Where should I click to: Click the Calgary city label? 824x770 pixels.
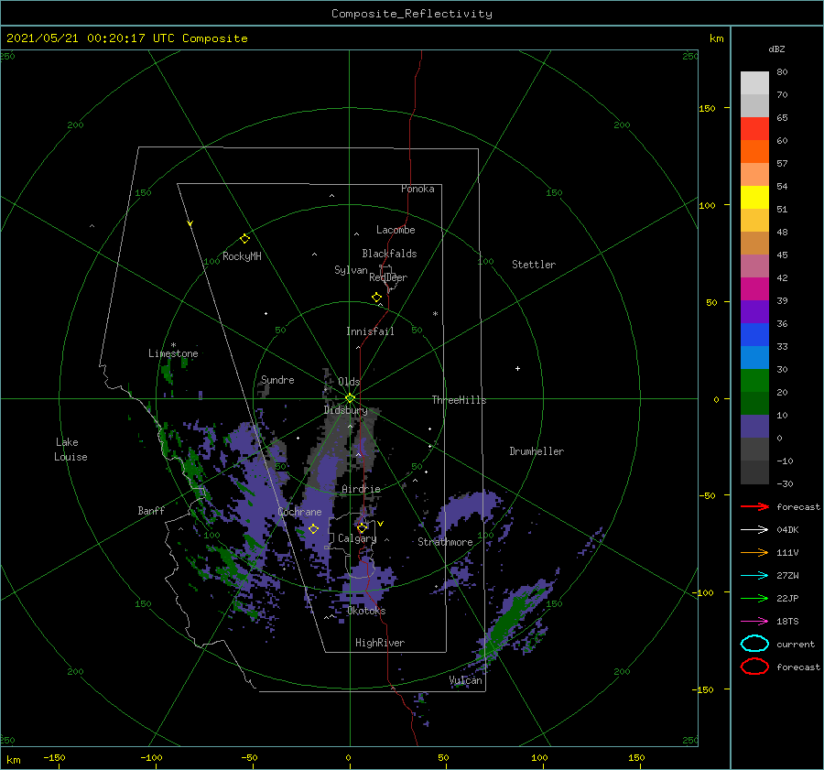point(357,538)
